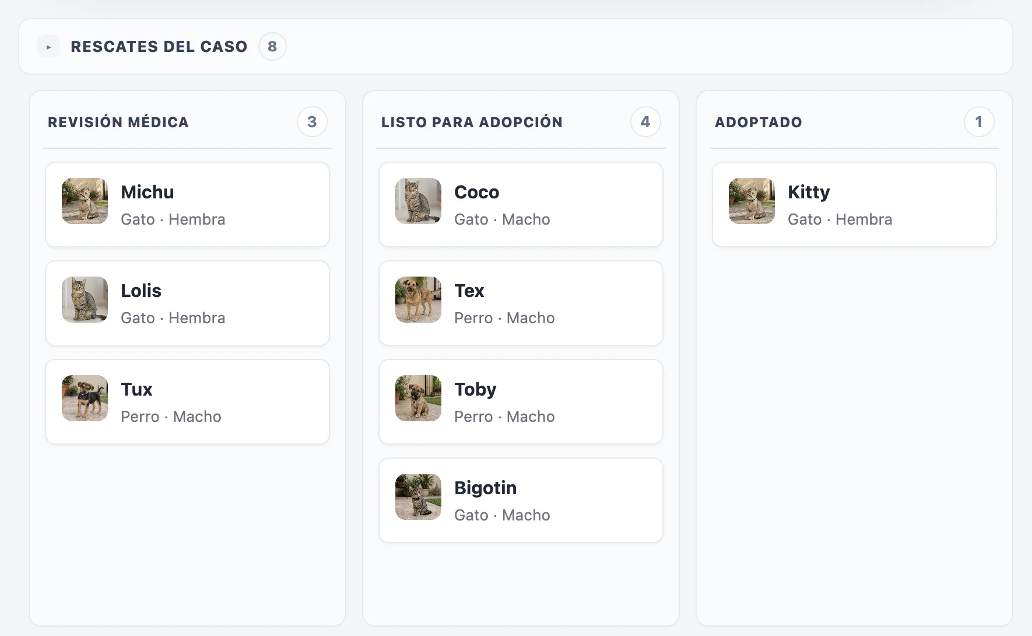Image resolution: width=1032 pixels, height=636 pixels.
Task: Click Gato · Hembra under Kitty
Action: point(840,219)
